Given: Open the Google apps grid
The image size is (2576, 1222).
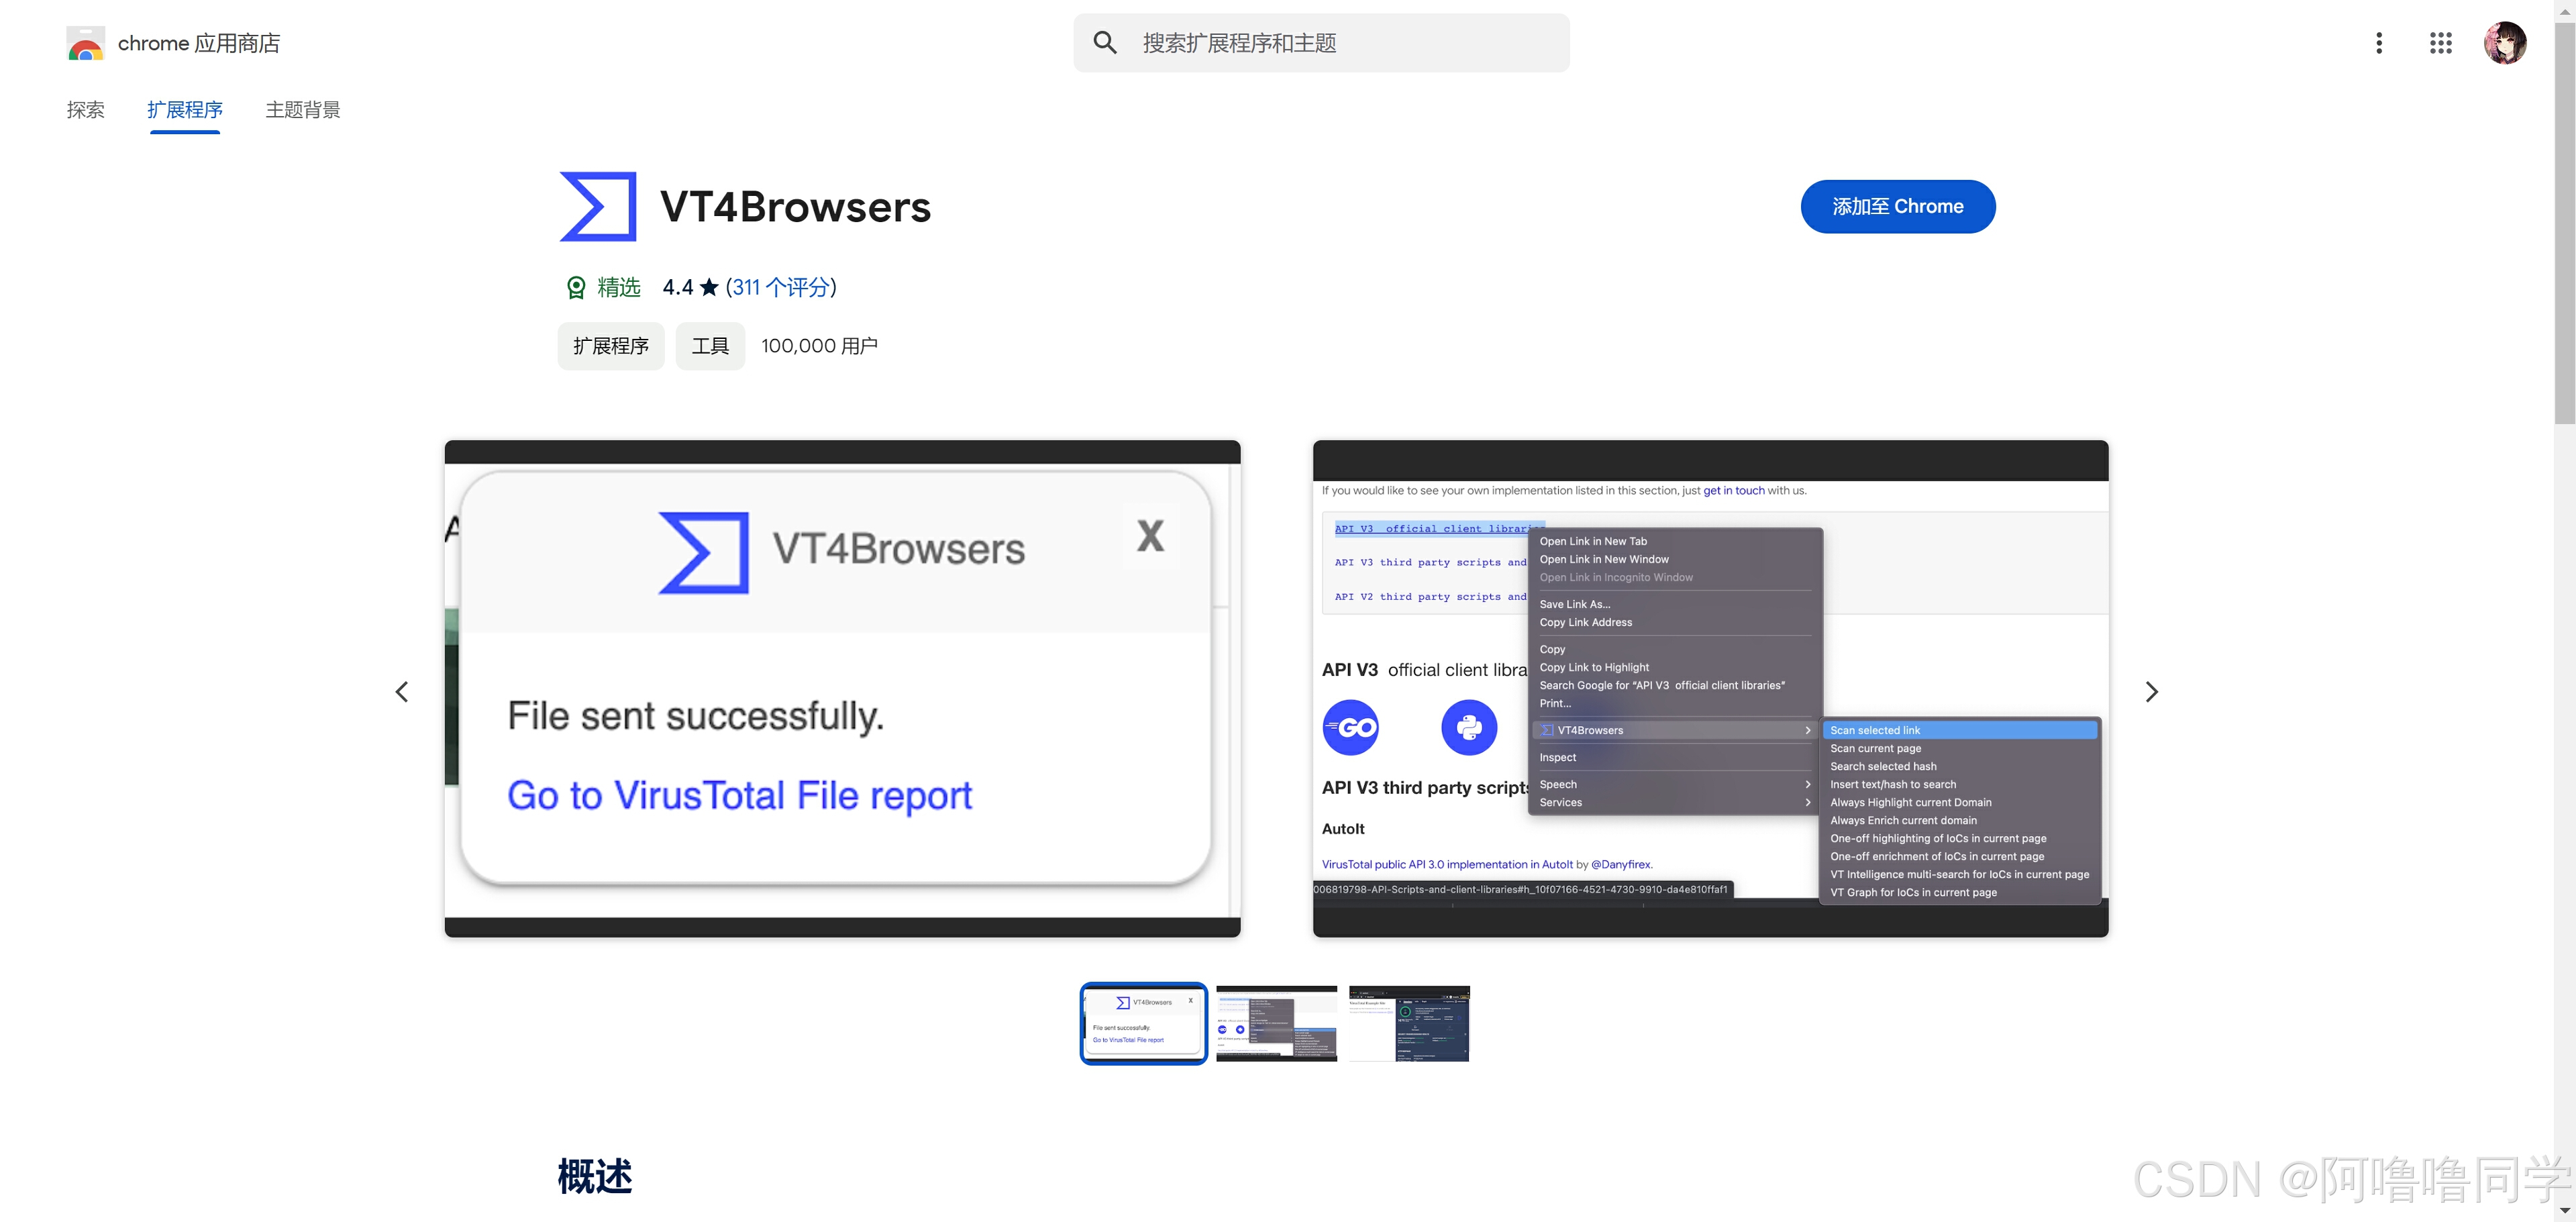Looking at the screenshot, I should pos(2440,43).
